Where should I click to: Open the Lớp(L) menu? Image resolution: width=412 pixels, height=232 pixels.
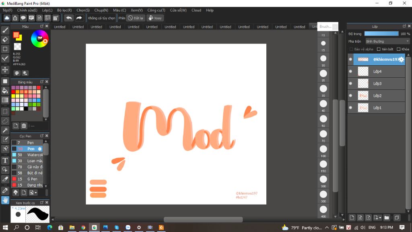[47, 10]
